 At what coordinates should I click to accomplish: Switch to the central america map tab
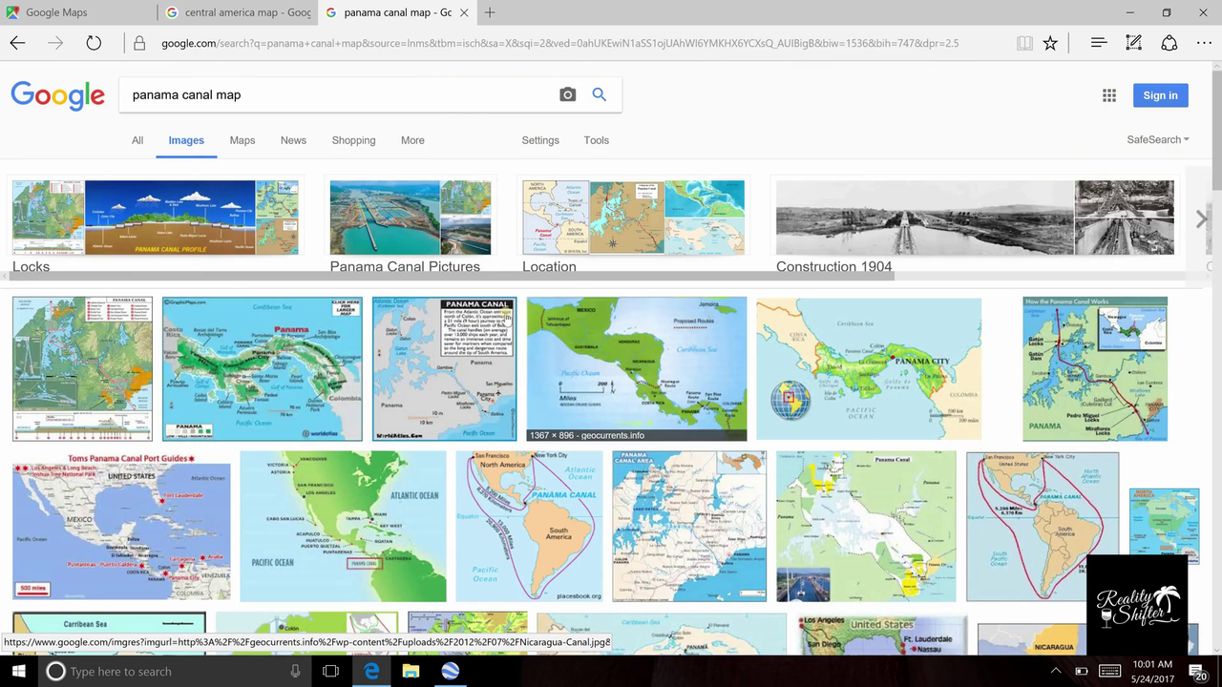click(237, 12)
